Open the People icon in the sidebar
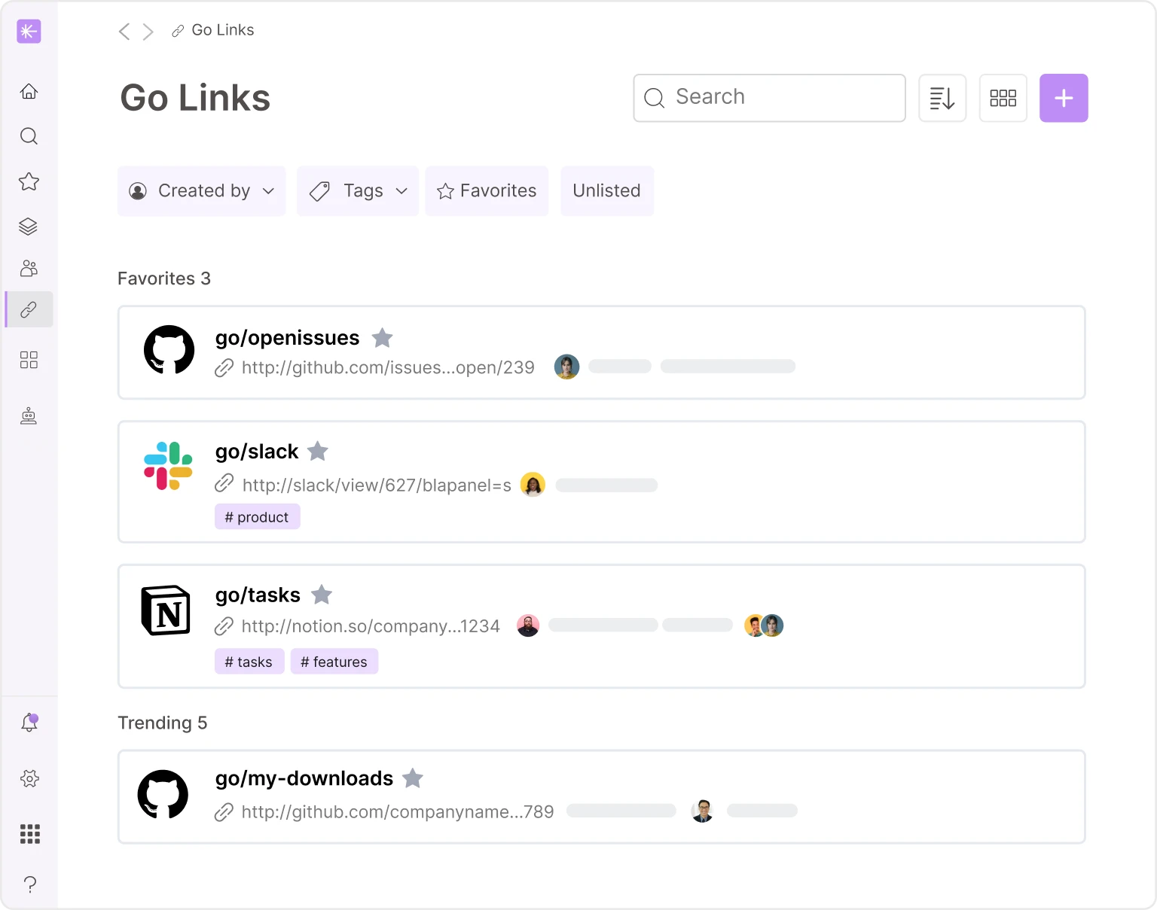 (29, 269)
